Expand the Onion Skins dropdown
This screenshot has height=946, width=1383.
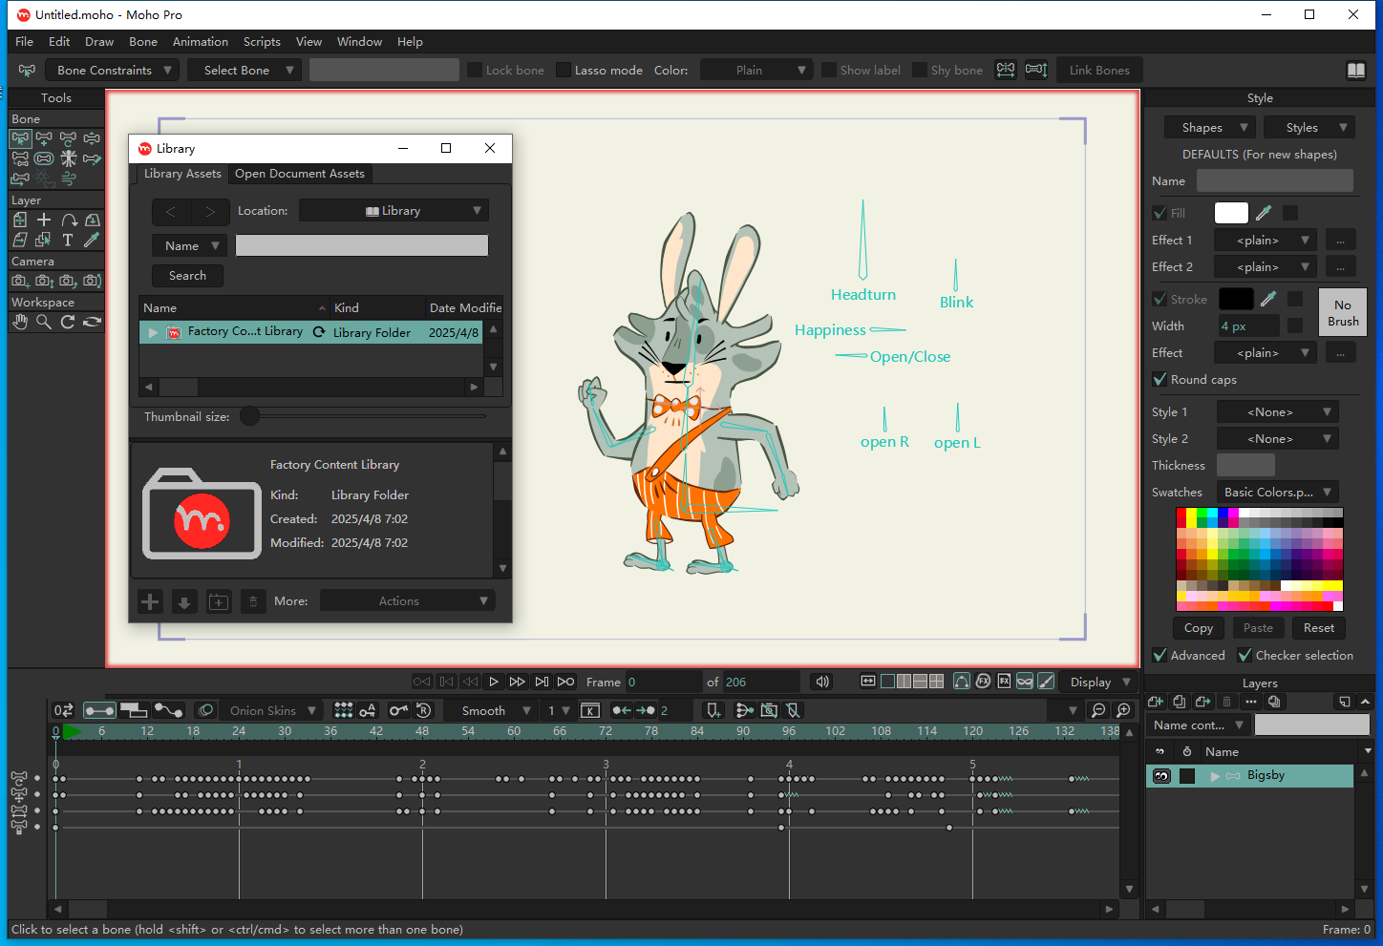click(272, 711)
